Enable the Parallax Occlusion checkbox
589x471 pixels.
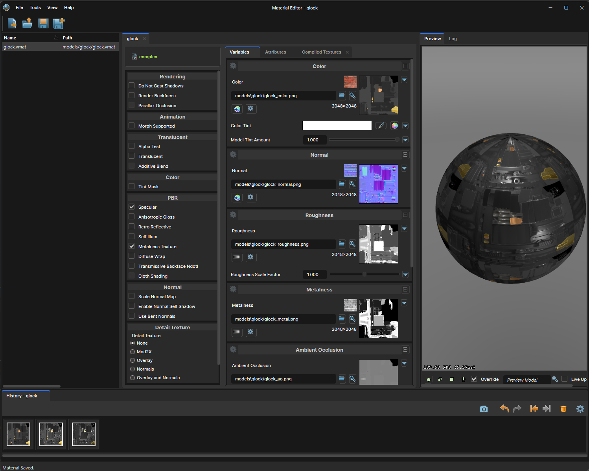[x=131, y=105]
